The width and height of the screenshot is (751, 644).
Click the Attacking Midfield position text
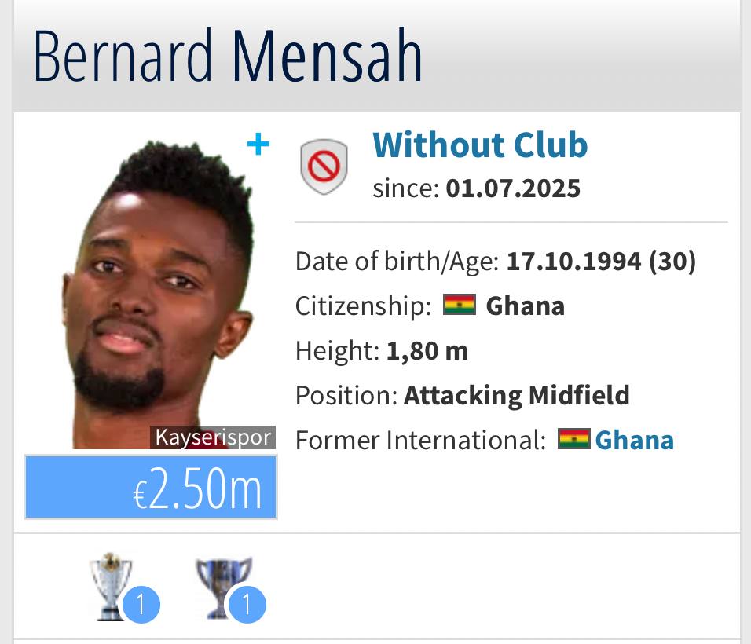tap(517, 395)
